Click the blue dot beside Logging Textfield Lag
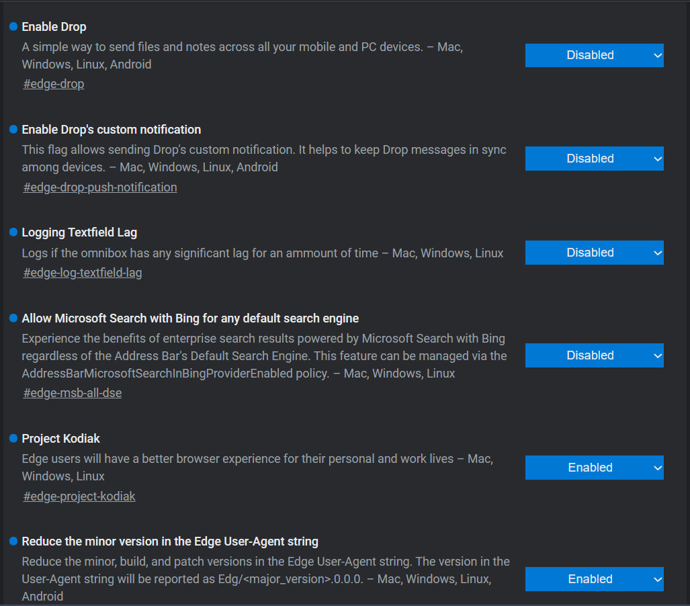Viewport: 690px width, 606px height. [13, 232]
